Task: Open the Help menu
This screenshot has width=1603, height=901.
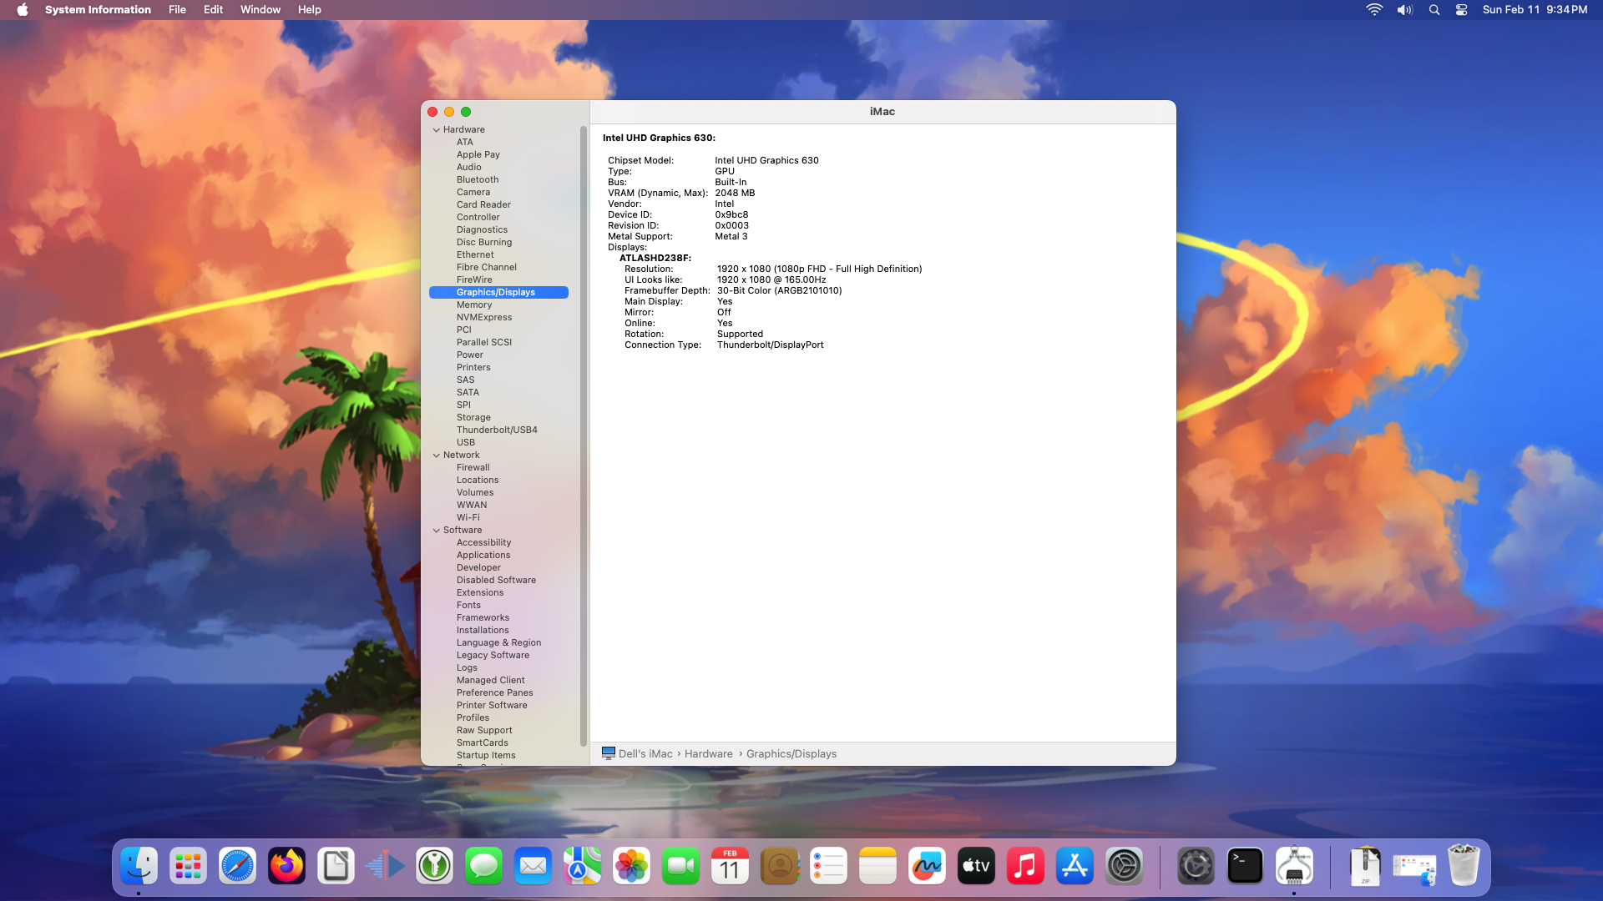Action: pyautogui.click(x=310, y=10)
